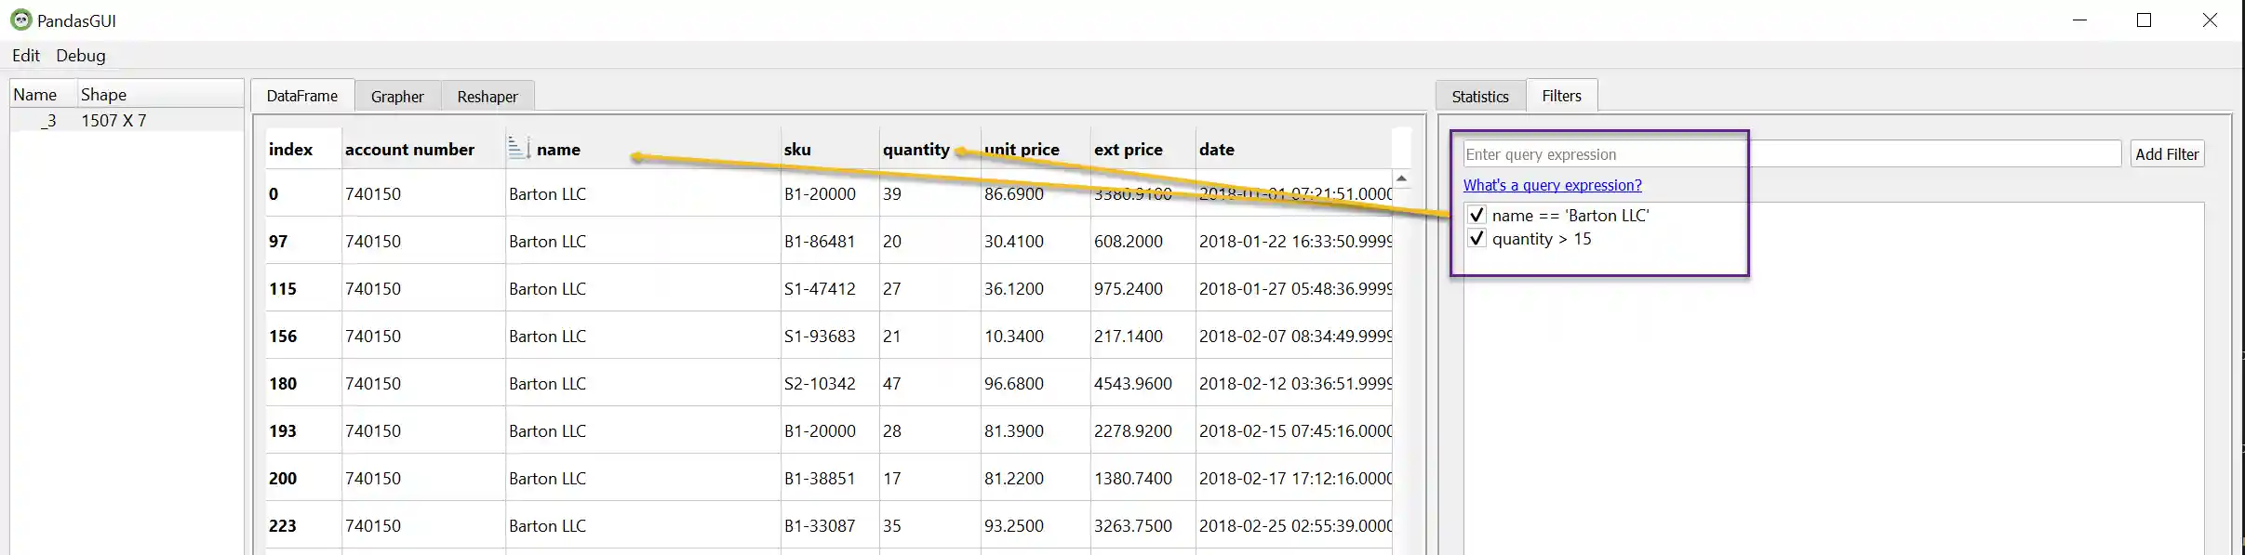Minimize the PandasGUI window
The height and width of the screenshot is (555, 2245).
pos(2079,20)
